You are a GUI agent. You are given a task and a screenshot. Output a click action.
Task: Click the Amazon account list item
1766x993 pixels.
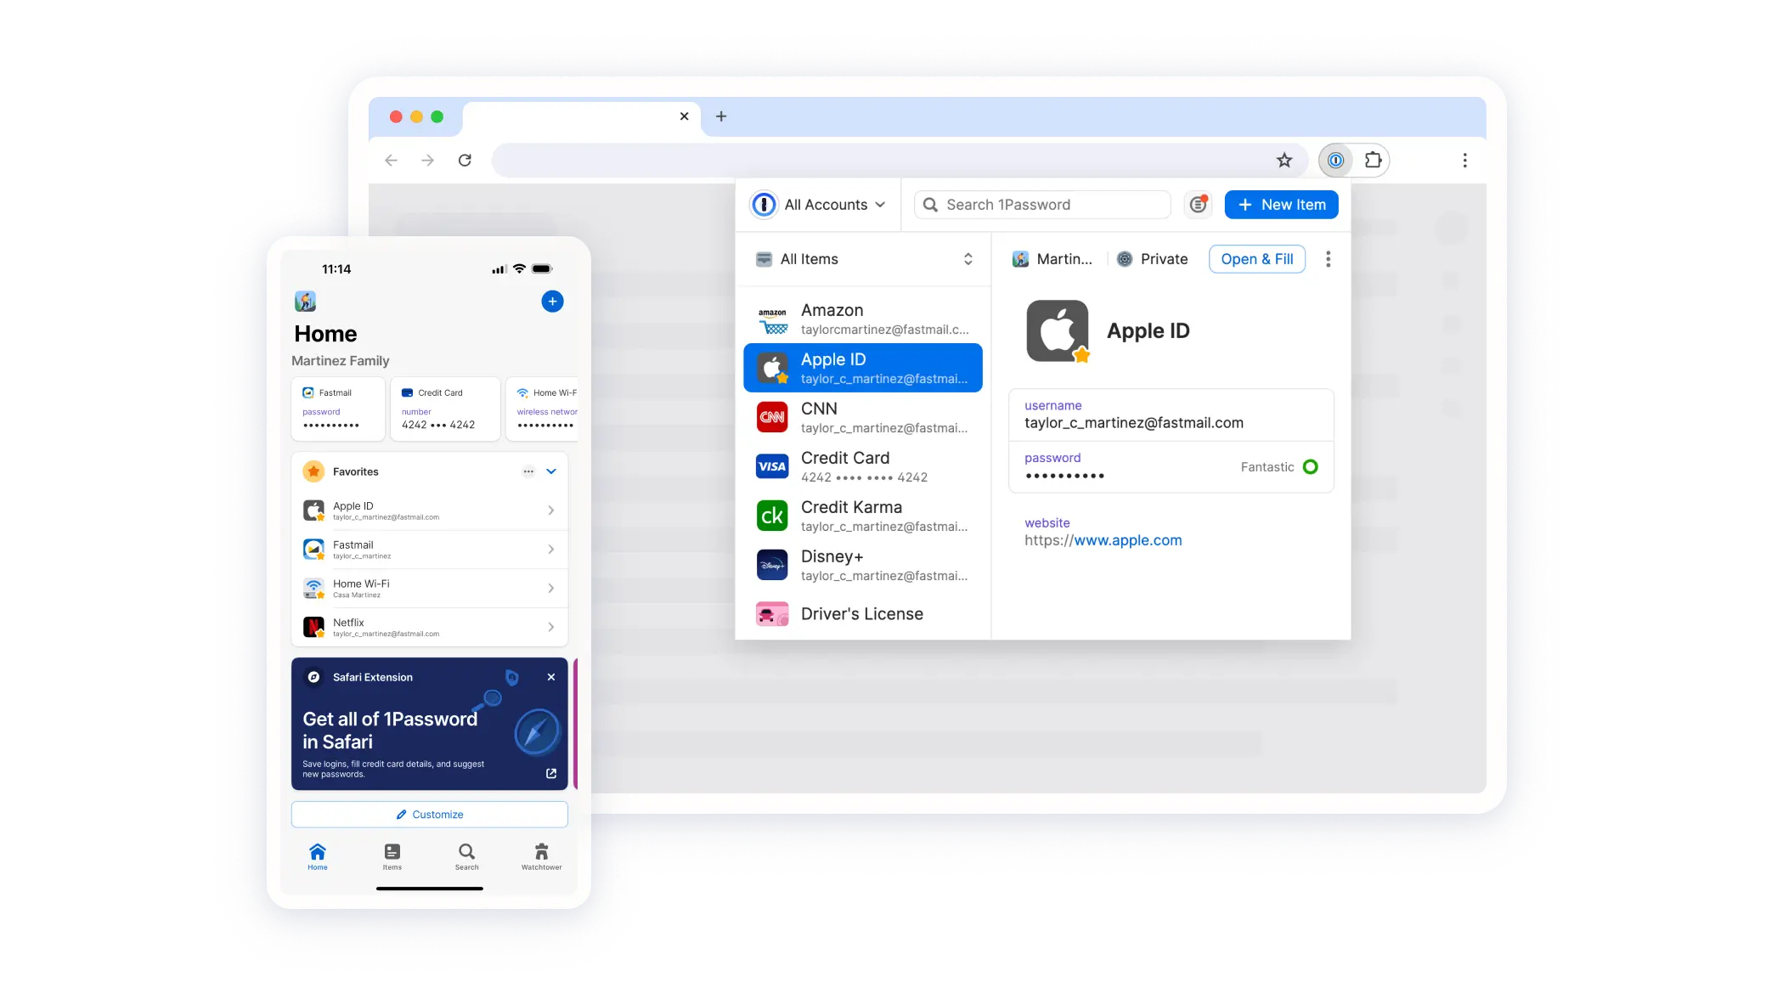pos(862,318)
